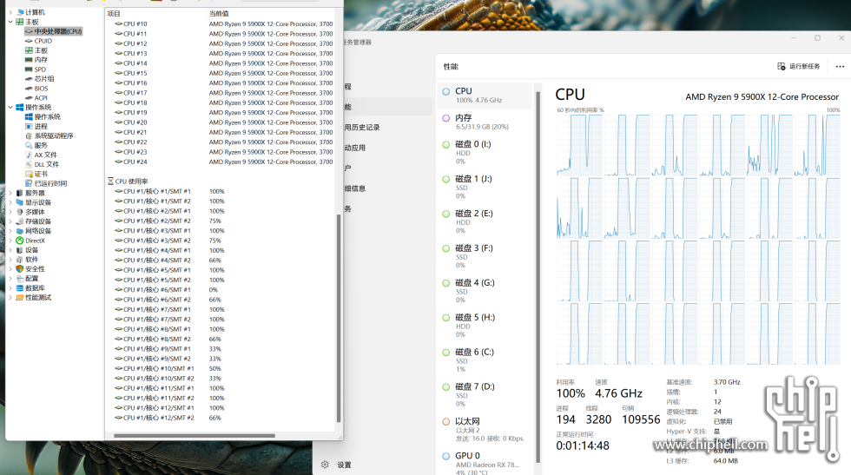Expand the 计算机 node in the AIDA64 tree
This screenshot has height=475, width=851.
pos(10,12)
